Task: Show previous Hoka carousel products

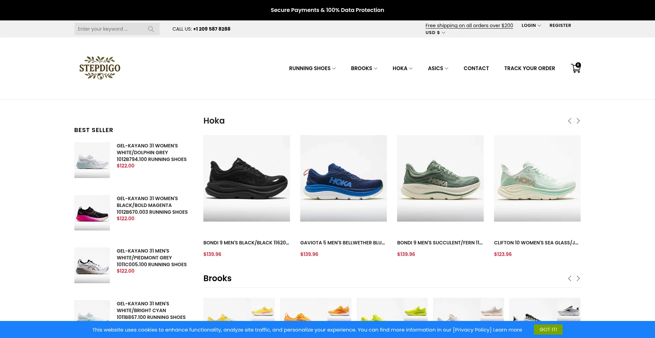Action: point(570,121)
